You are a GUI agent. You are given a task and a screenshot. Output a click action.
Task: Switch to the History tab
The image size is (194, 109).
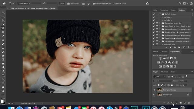click(173, 10)
